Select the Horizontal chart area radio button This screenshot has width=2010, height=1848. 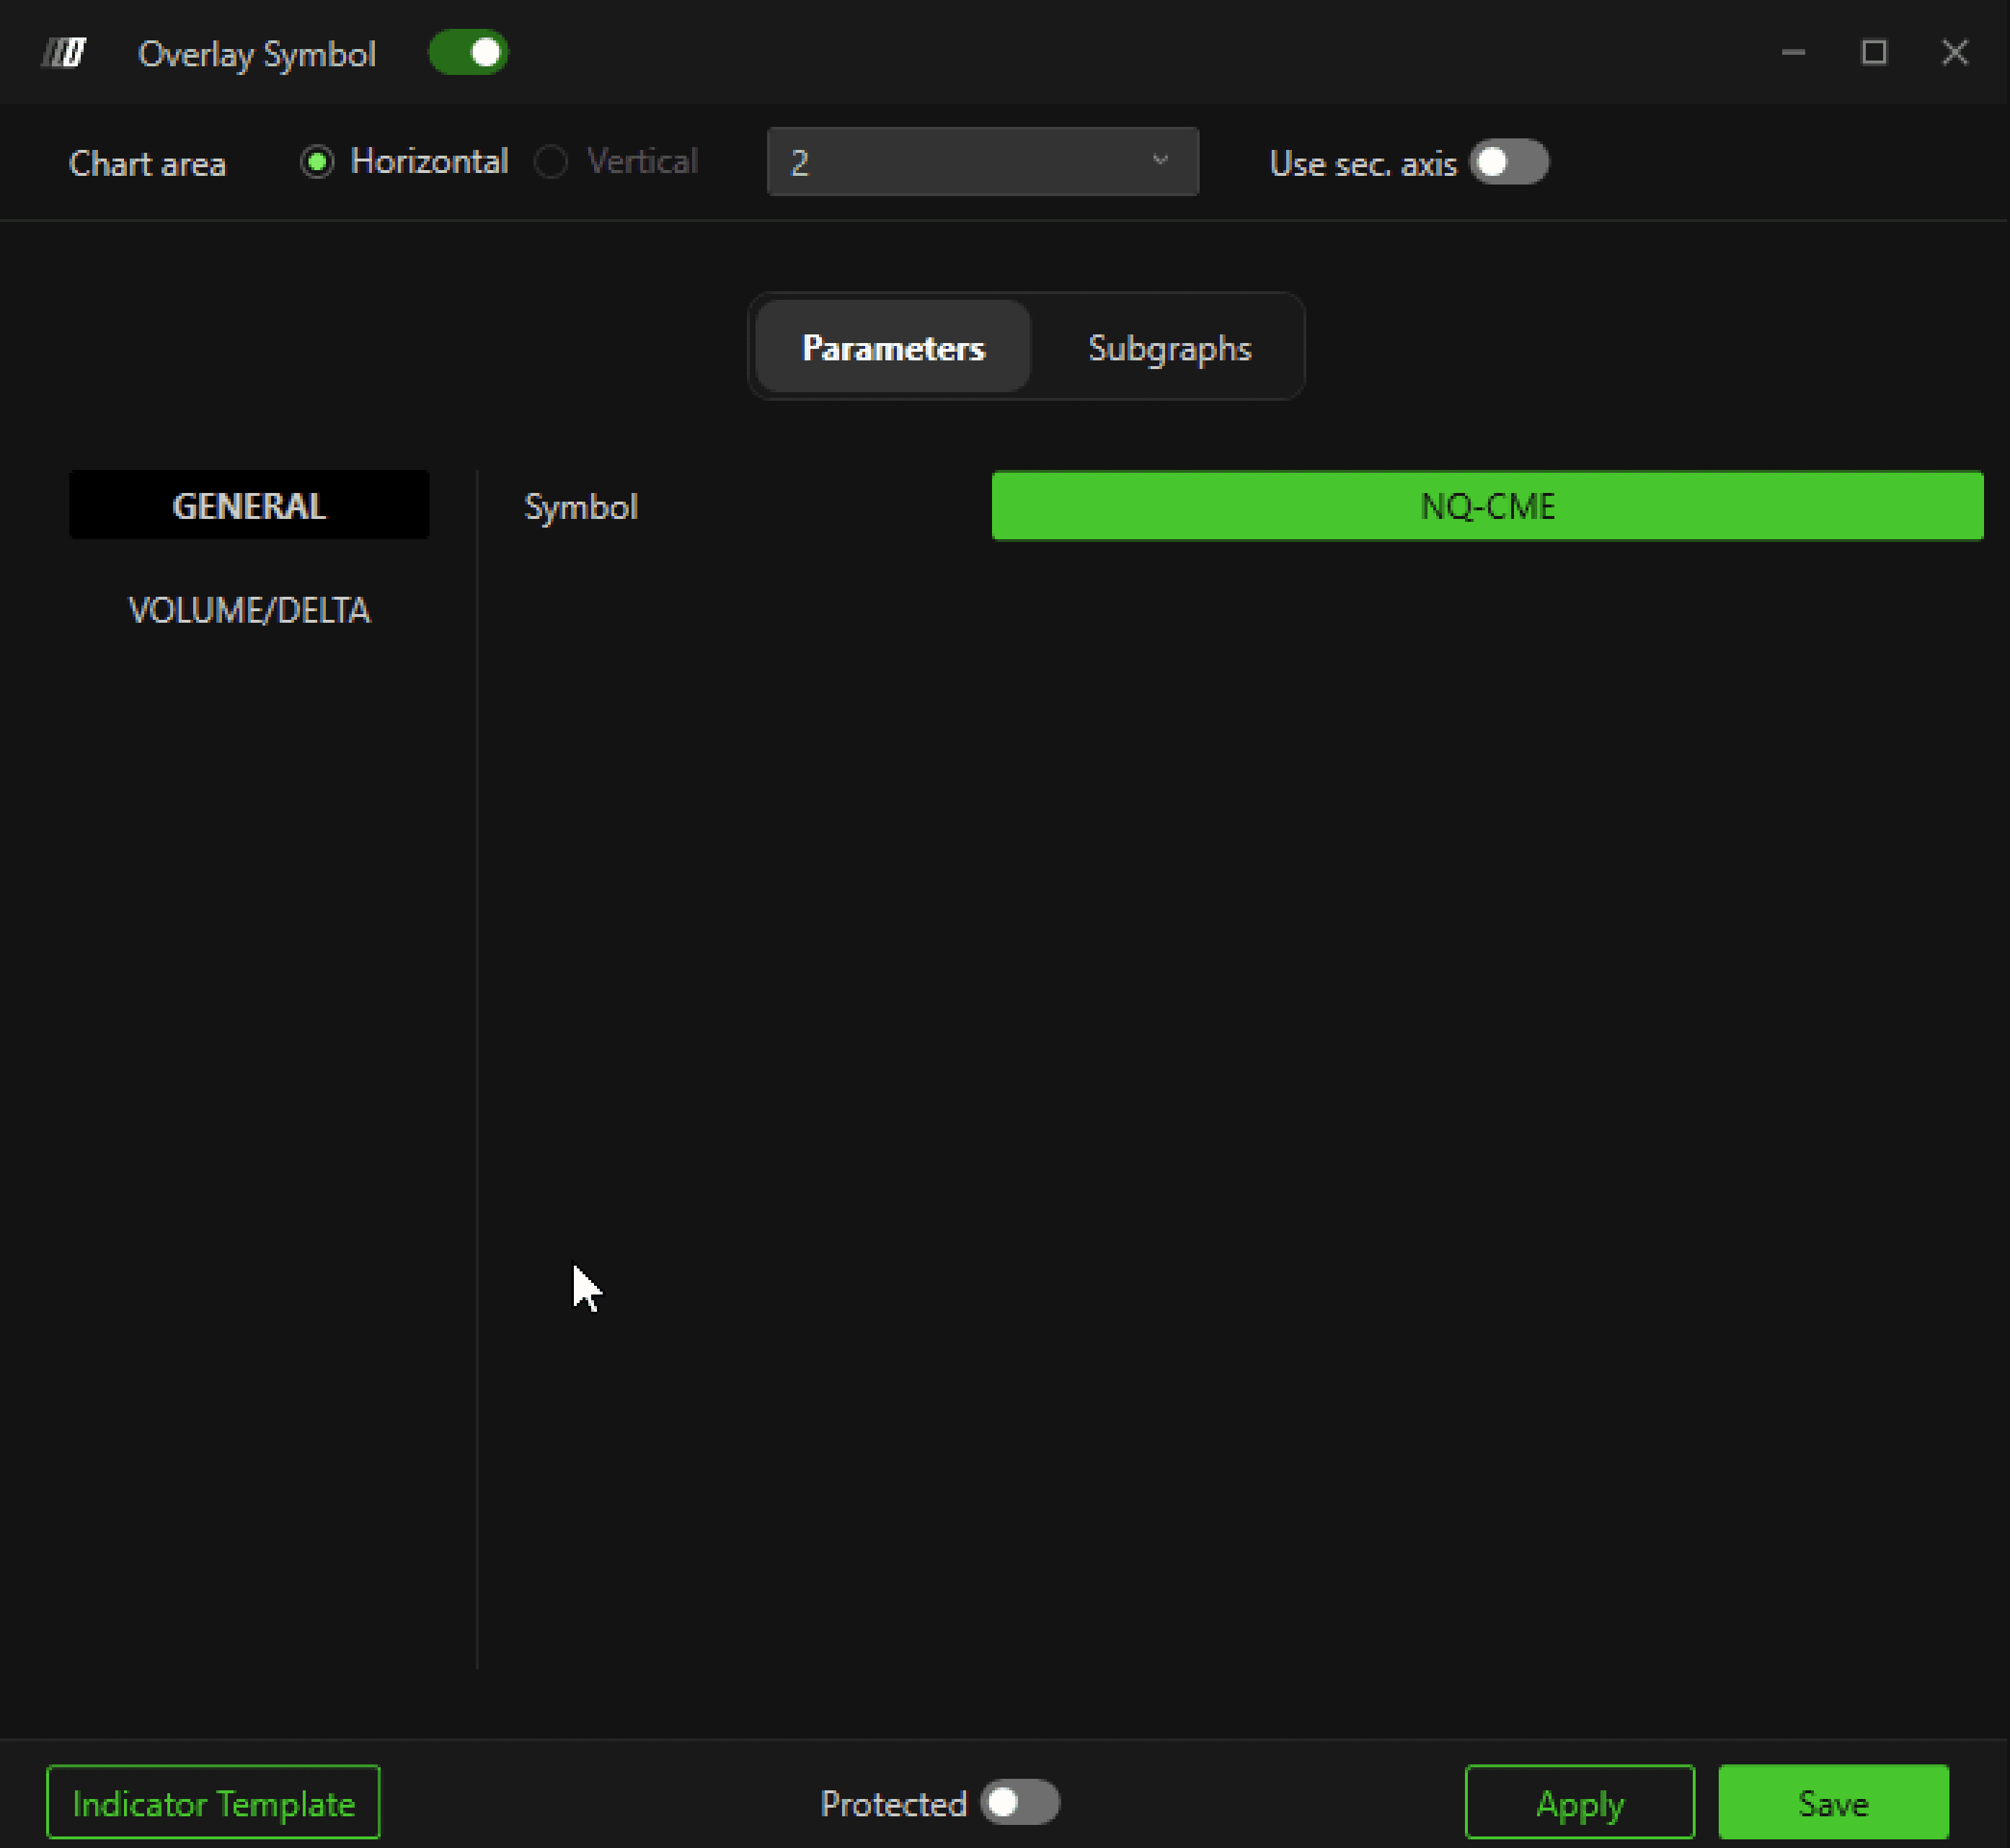317,162
